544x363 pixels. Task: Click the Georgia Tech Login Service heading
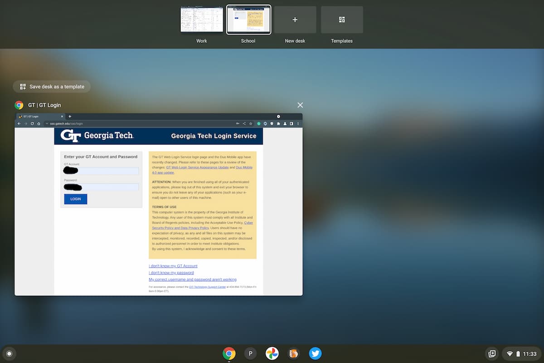tap(214, 136)
